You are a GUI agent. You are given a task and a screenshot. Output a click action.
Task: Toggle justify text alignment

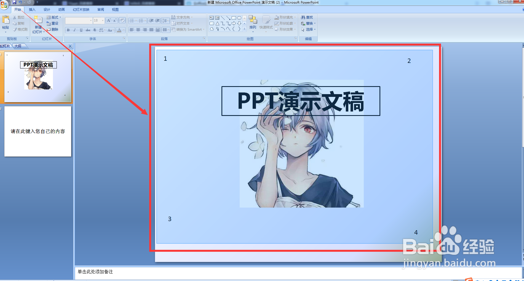pos(151,30)
